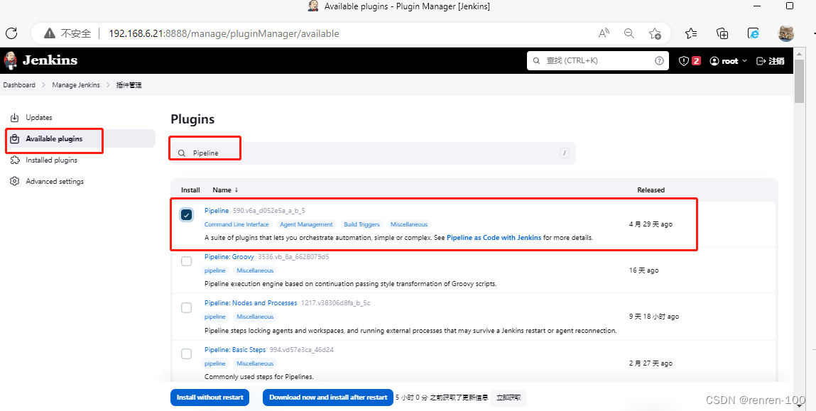
Task: Add page to favorites star icon
Action: (x=655, y=33)
